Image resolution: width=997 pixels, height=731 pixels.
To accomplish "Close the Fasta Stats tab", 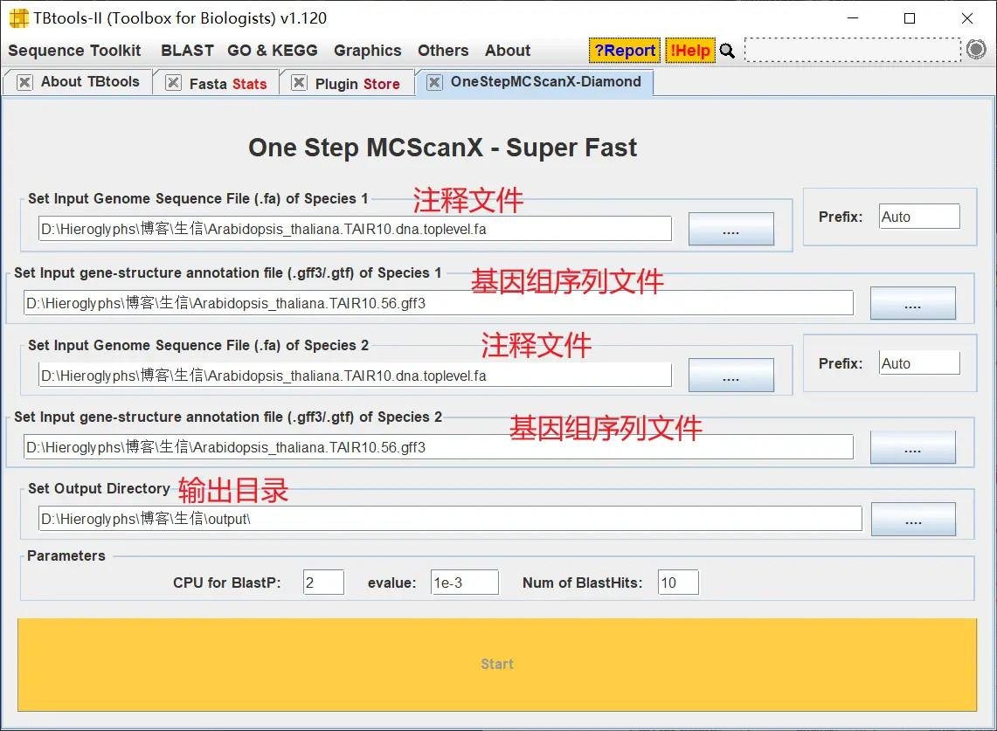I will 173,83.
